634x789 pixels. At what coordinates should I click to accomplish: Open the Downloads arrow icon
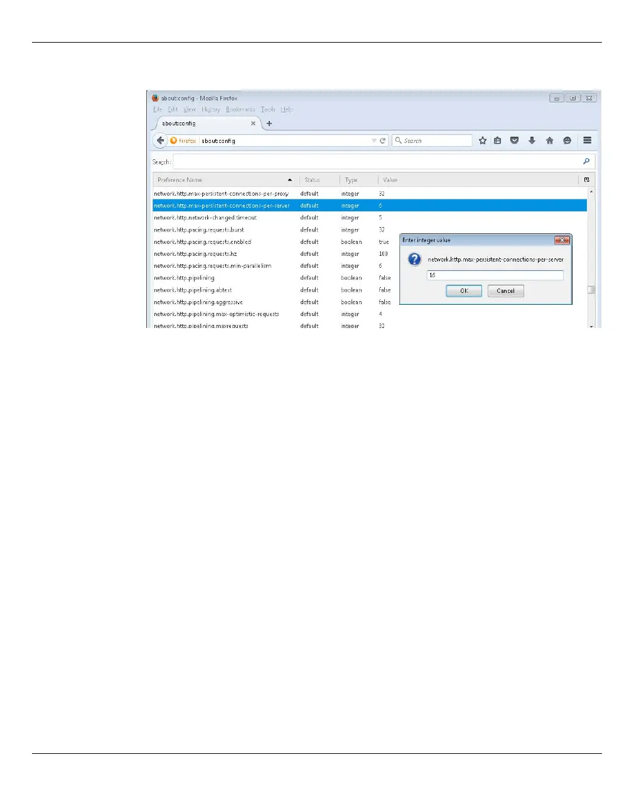tap(532, 140)
